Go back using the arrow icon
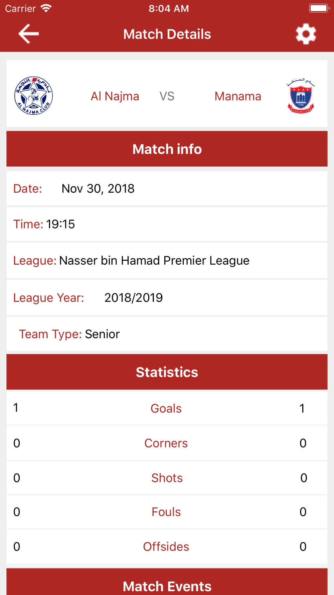 coord(28,34)
